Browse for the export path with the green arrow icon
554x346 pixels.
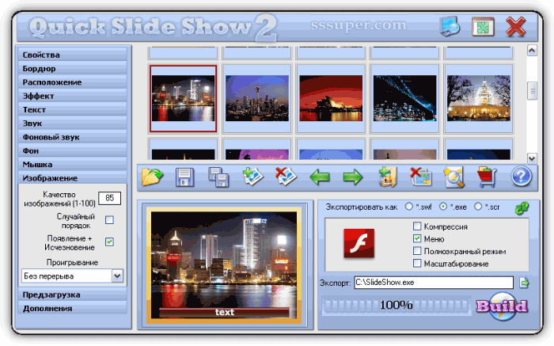tap(524, 283)
